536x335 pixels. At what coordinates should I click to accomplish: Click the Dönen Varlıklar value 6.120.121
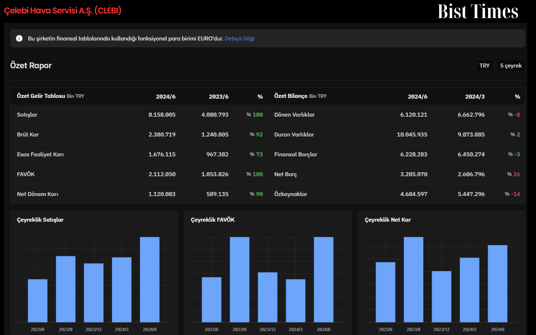click(x=414, y=115)
